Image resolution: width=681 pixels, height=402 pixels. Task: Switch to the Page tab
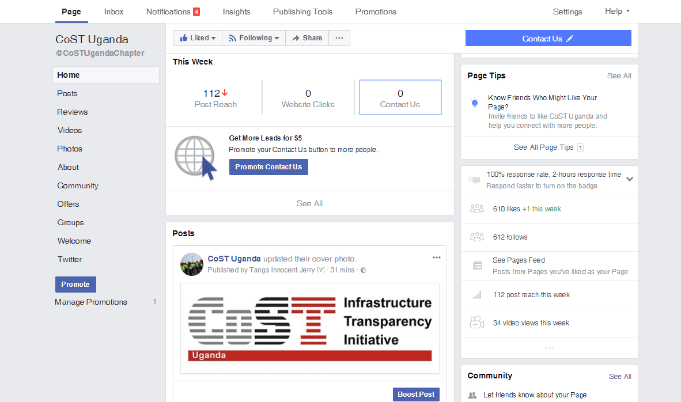[71, 12]
